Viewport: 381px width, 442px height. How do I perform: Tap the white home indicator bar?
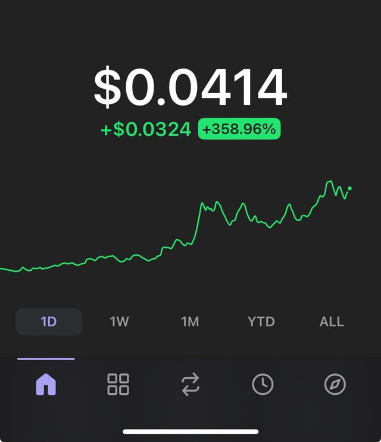190,431
